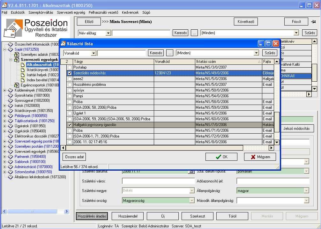
Task: Click the Iratok node icon
Action: point(11,106)
